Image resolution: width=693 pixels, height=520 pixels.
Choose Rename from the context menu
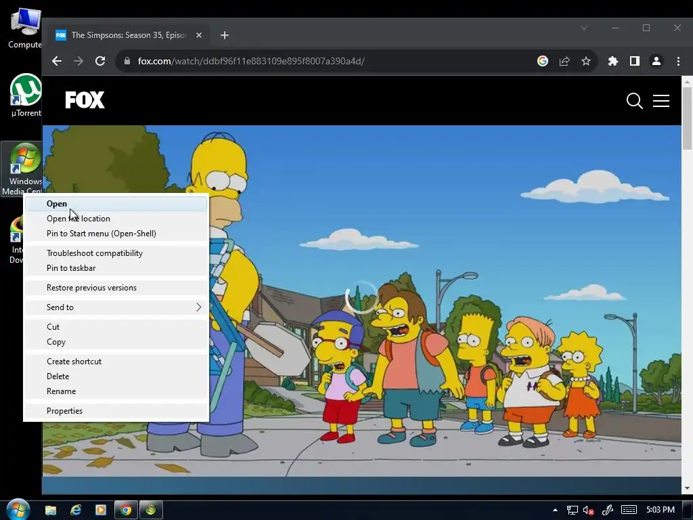(x=116, y=391)
